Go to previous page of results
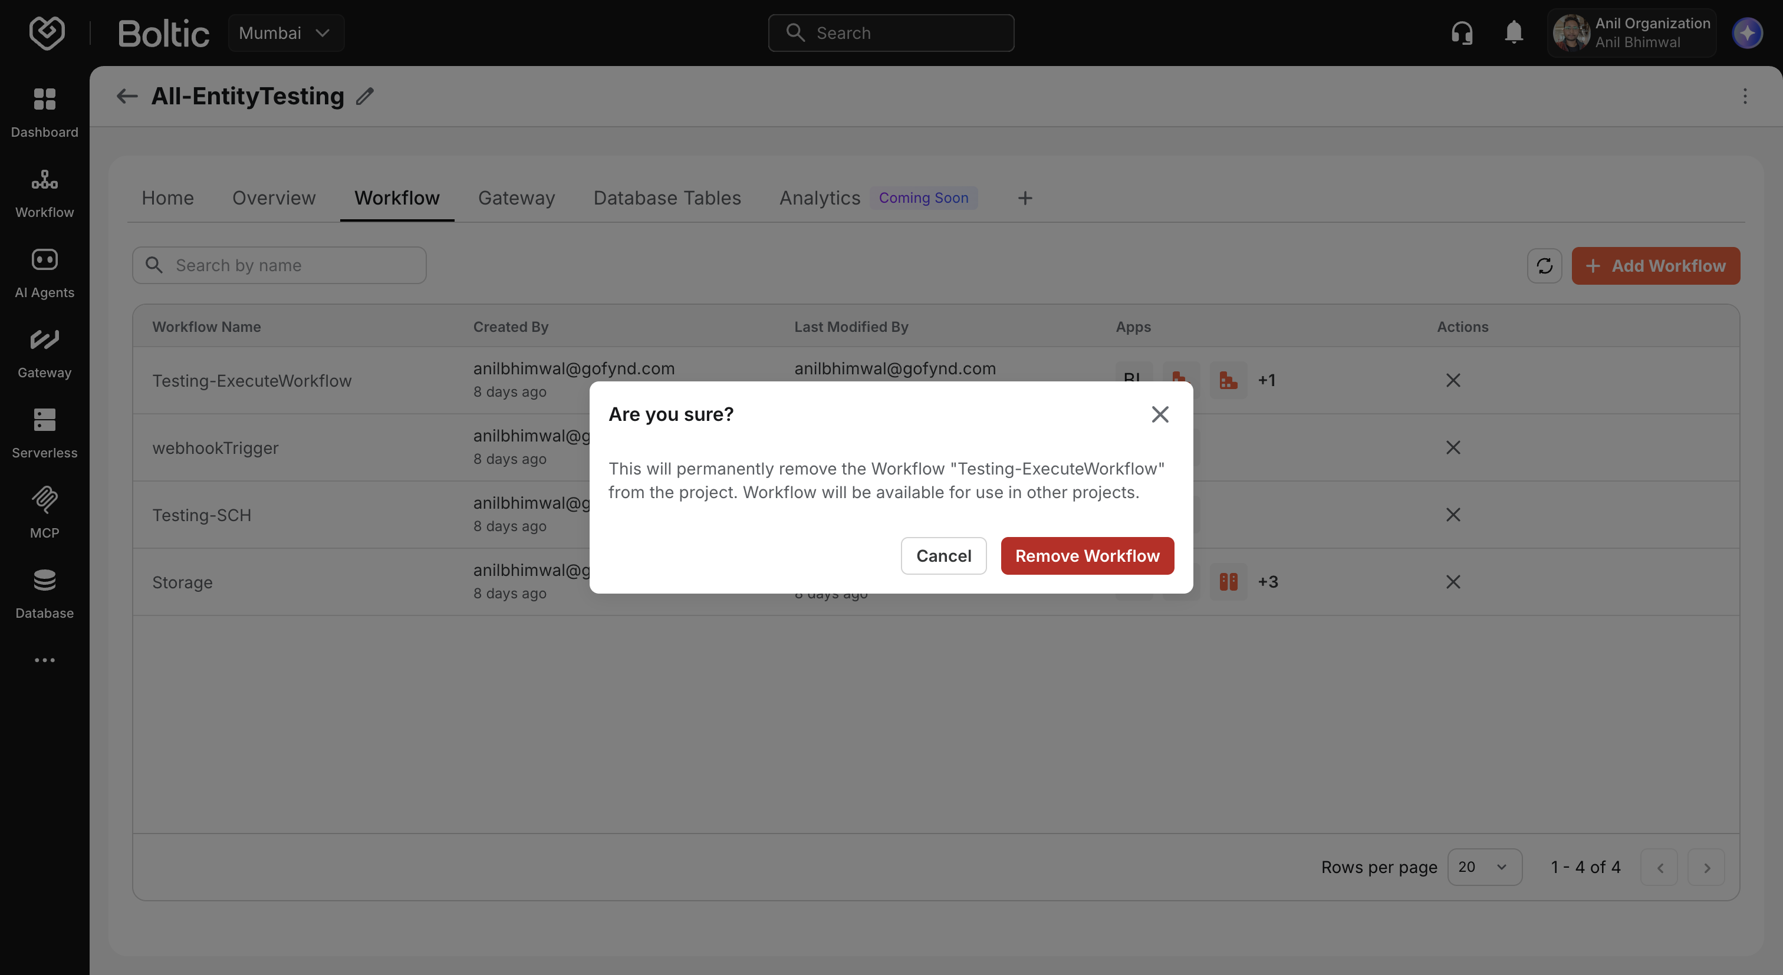The image size is (1783, 975). coord(1659,867)
